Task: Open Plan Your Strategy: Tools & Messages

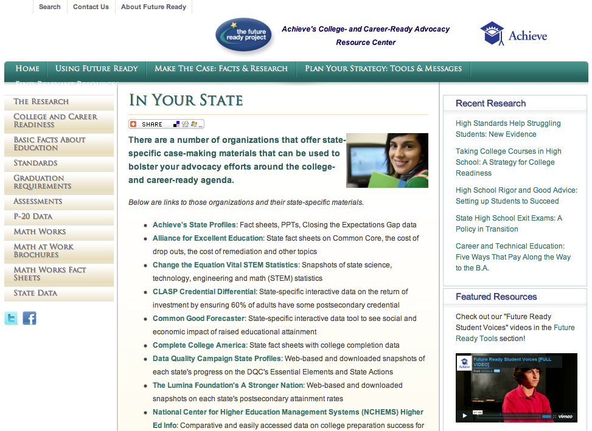Action: (x=383, y=69)
